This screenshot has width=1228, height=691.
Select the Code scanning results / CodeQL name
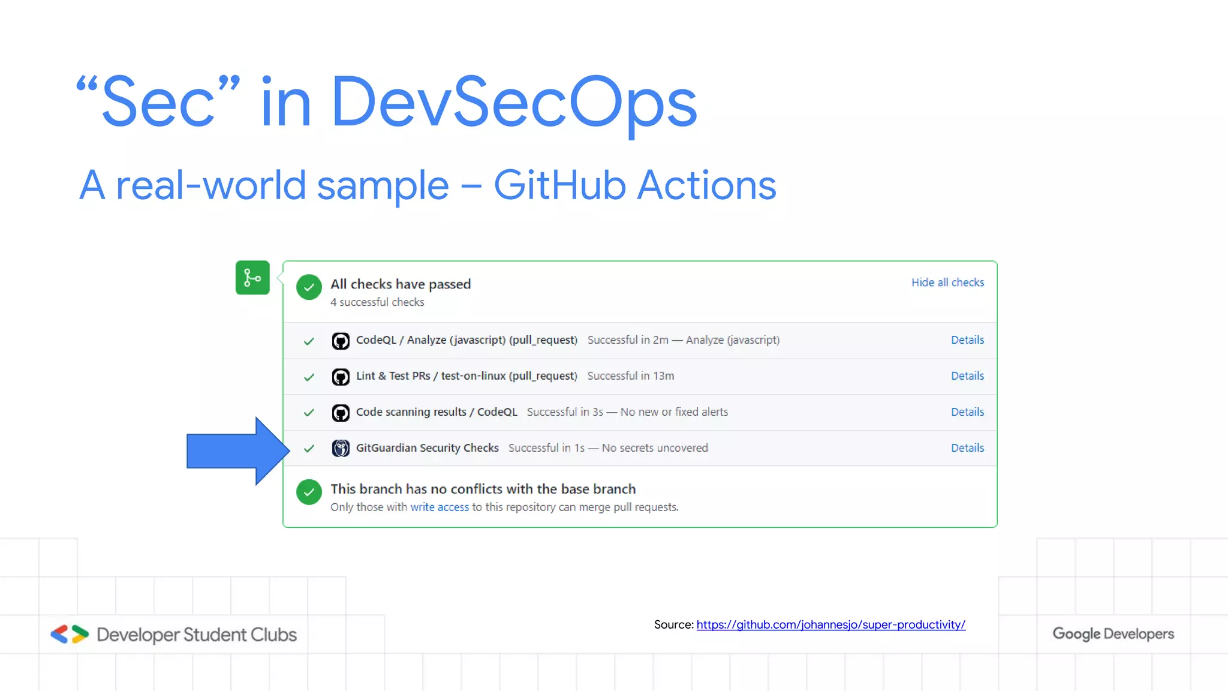pos(437,412)
